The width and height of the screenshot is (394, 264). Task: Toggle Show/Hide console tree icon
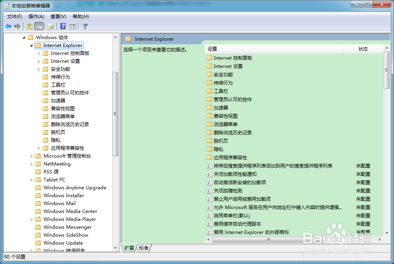point(39,26)
